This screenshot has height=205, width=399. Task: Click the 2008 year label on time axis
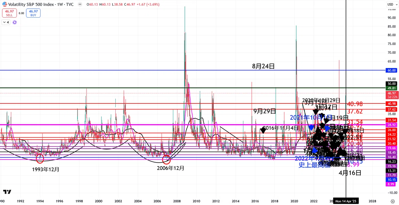click(x=177, y=201)
